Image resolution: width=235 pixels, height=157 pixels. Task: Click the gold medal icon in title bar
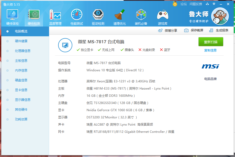[175, 4]
